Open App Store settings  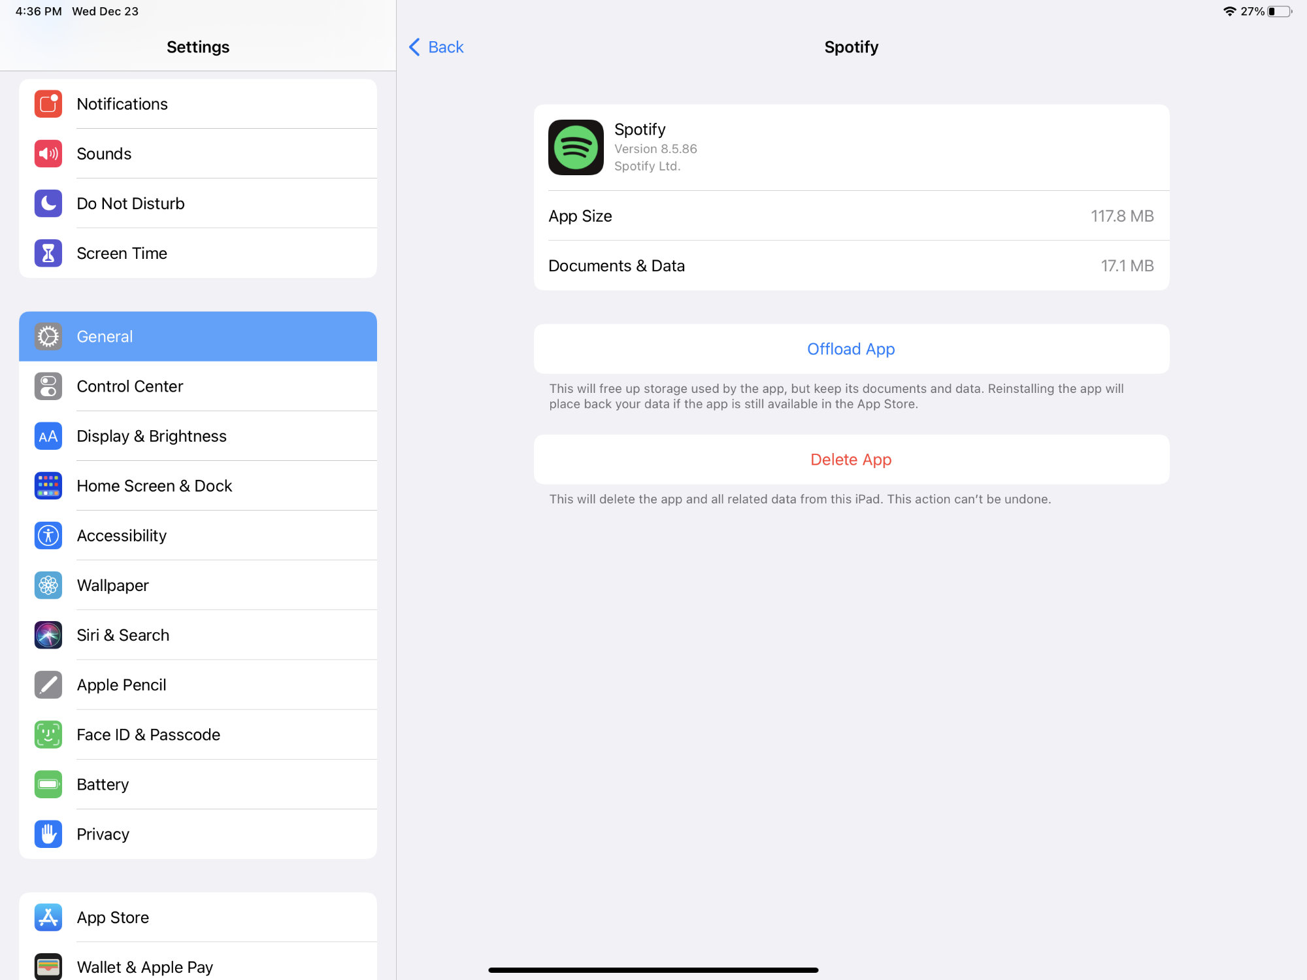[x=198, y=917]
